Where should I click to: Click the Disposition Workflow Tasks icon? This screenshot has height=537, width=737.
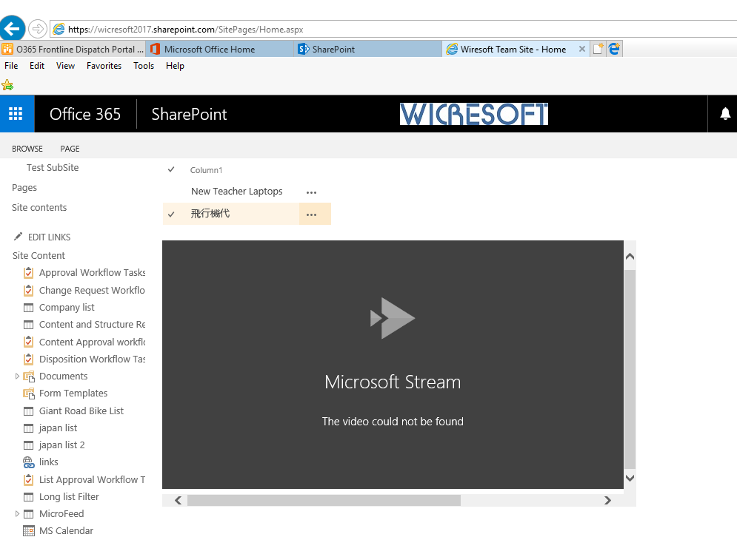[29, 359]
